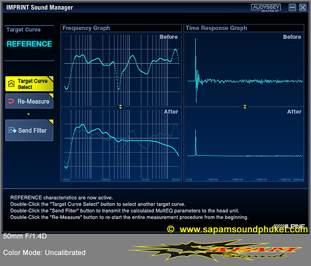
Task: Click the Re-Measure button
Action: tap(29, 101)
